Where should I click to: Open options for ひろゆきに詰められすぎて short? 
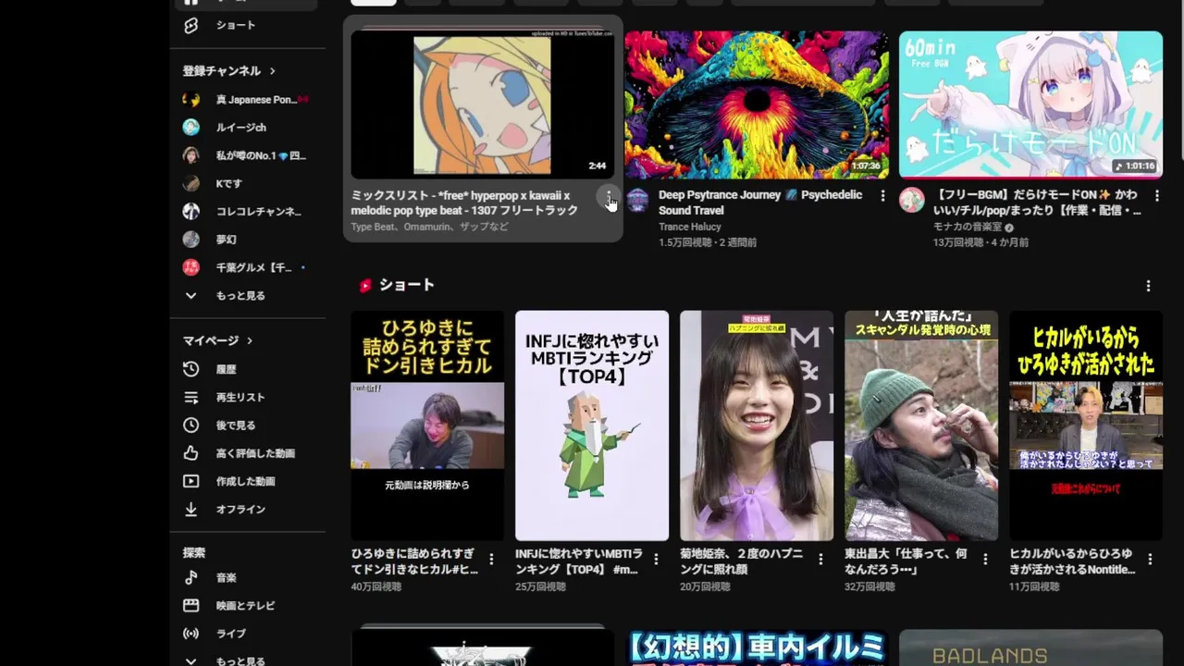point(491,559)
